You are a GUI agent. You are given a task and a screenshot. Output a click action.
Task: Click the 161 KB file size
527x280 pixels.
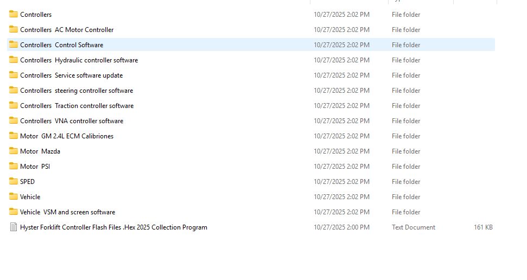pos(483,227)
